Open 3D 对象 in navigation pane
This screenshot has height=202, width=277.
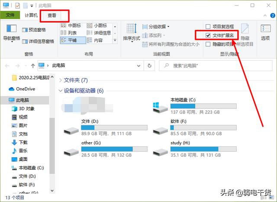click(23, 109)
